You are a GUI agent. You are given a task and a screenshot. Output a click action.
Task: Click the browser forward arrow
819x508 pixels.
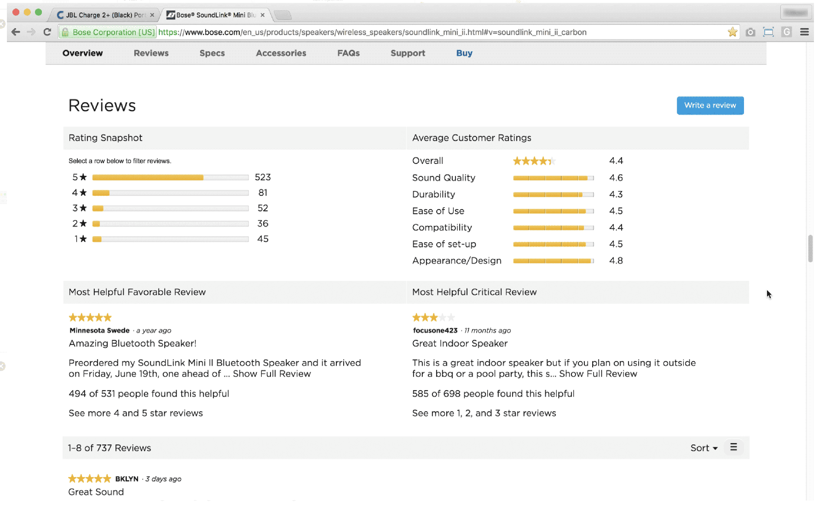tap(31, 32)
